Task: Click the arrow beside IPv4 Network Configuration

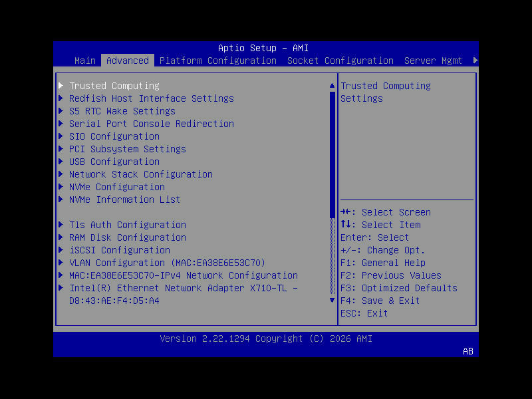Action: [61, 275]
